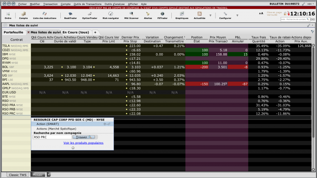Open the Outils d'analyse menu
The width and height of the screenshot is (317, 178).
point(115,4)
